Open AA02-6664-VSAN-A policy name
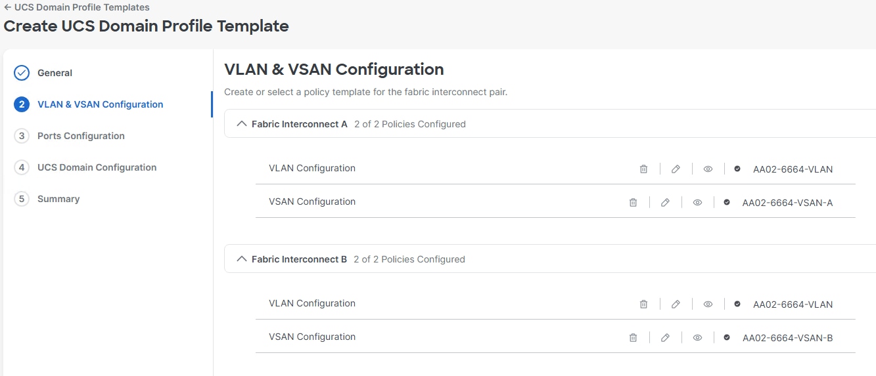The width and height of the screenshot is (876, 376). click(787, 203)
